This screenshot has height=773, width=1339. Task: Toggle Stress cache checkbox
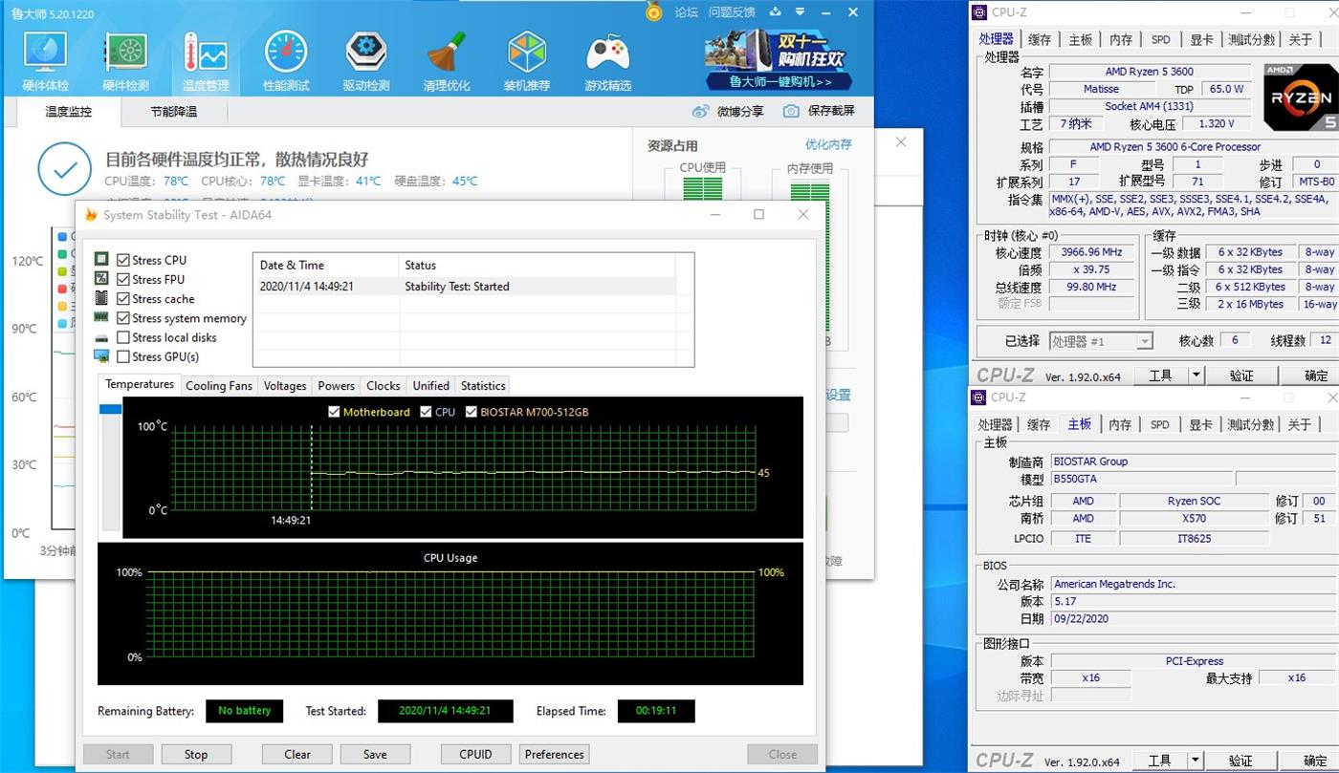pos(123,298)
